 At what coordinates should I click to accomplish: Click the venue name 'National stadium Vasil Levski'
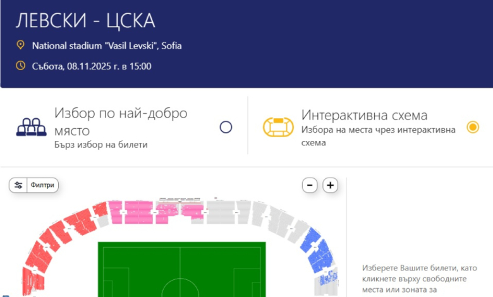(106, 45)
